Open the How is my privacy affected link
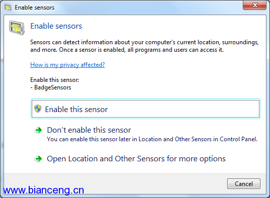Screen dimensions: 270x198 coord(67,65)
